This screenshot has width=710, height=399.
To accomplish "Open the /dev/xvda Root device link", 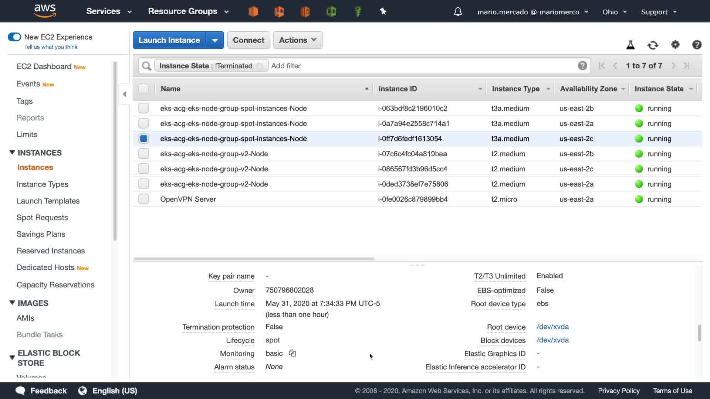I will point(552,327).
